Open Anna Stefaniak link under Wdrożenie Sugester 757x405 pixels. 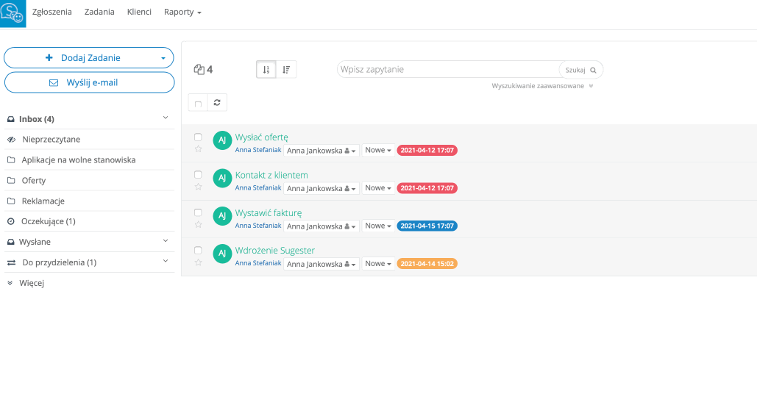[x=258, y=262]
